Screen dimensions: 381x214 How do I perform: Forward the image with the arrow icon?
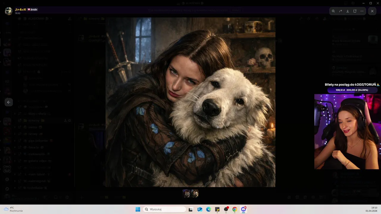tap(341, 11)
